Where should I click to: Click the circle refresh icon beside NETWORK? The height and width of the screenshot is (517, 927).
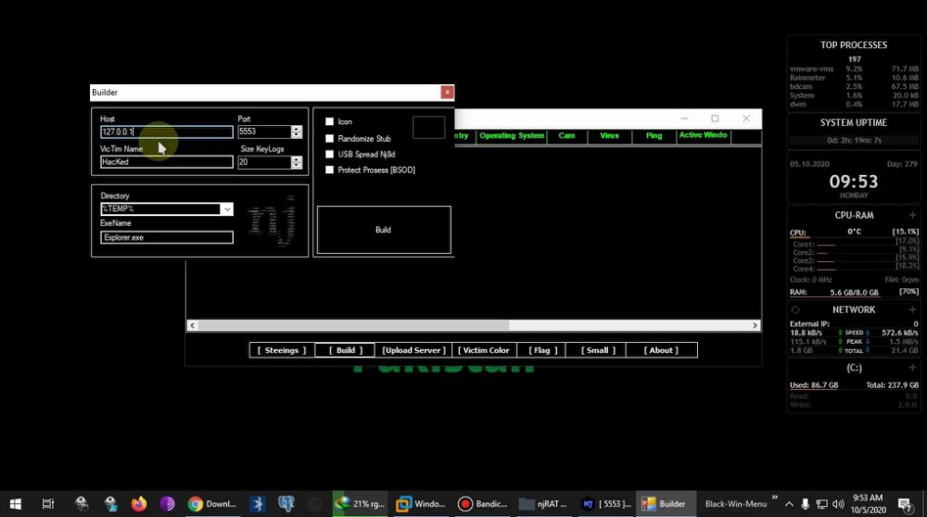(x=795, y=309)
